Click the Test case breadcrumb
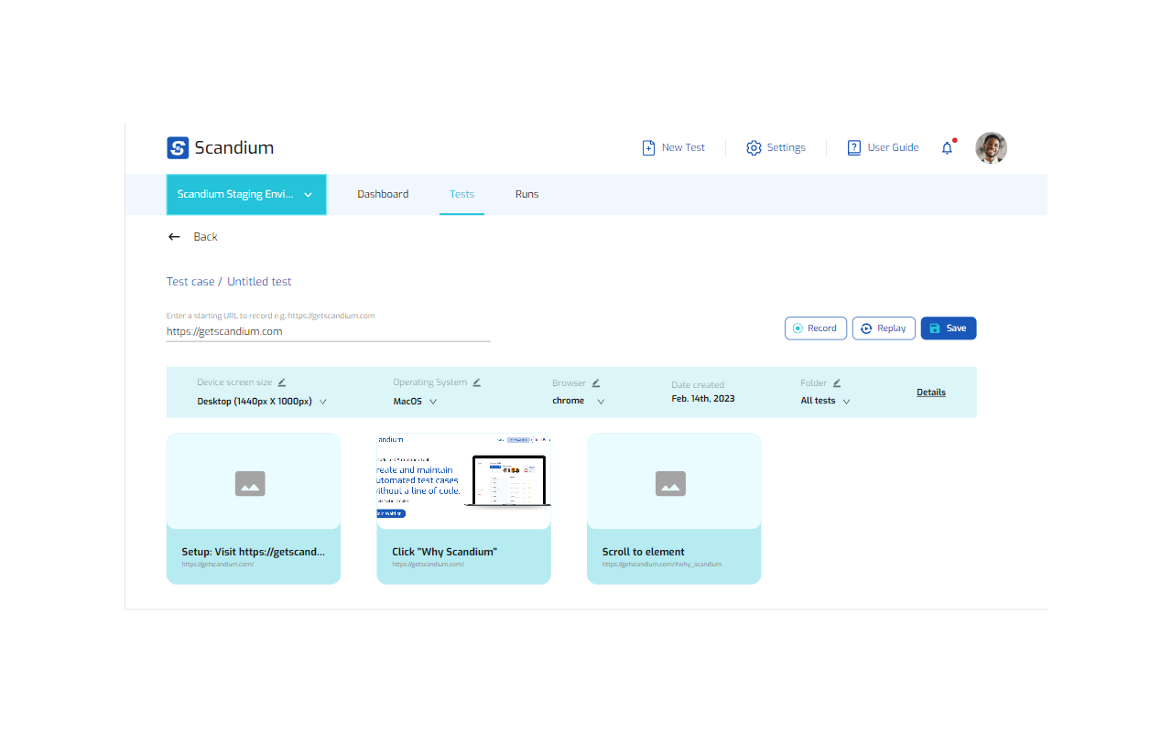 [x=190, y=282]
